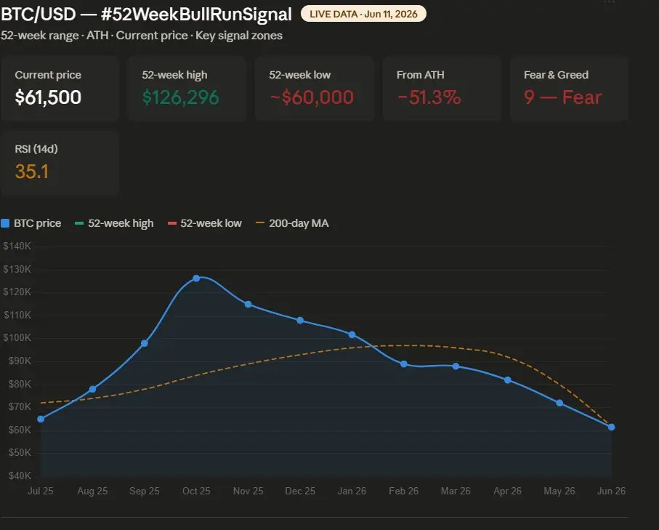
Task: Toggle 52-week low legend entry
Action: pyautogui.click(x=205, y=223)
